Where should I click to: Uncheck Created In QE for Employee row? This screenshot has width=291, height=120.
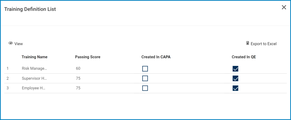click(235, 88)
